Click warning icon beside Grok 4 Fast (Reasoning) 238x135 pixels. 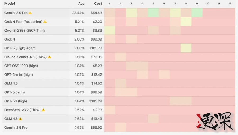click(45, 22)
